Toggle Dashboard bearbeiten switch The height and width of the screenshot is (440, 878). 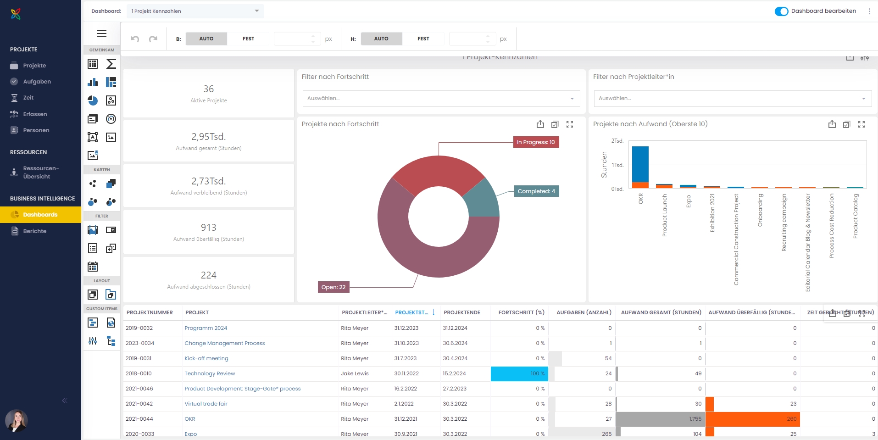781,11
